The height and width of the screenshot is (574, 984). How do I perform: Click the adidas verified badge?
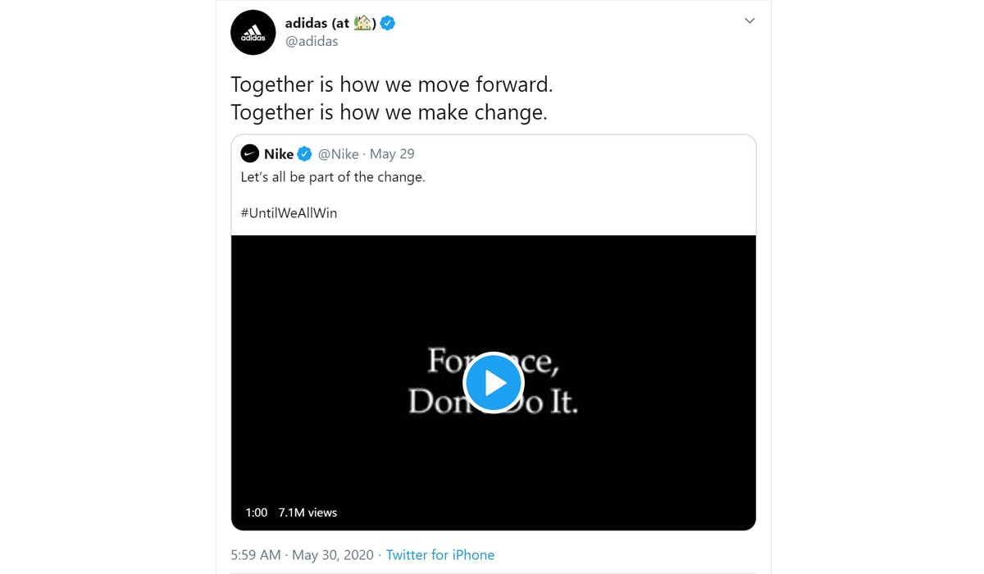pyautogui.click(x=388, y=23)
